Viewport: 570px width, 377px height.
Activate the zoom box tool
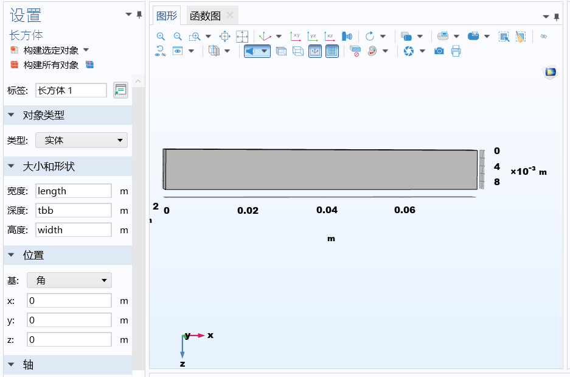(195, 37)
